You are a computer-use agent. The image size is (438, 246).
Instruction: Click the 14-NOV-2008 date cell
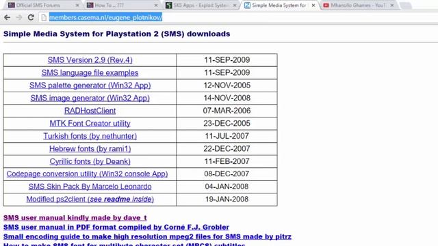coord(227,98)
